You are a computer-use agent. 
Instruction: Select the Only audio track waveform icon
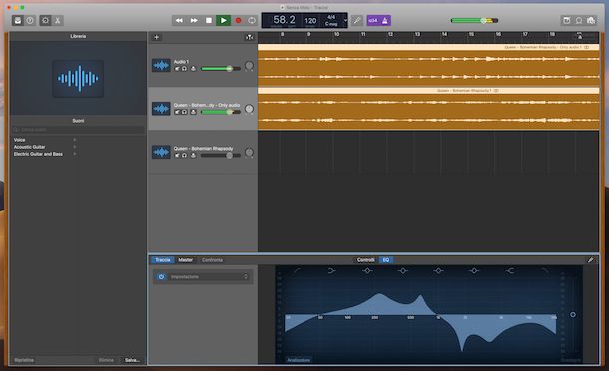click(x=161, y=109)
